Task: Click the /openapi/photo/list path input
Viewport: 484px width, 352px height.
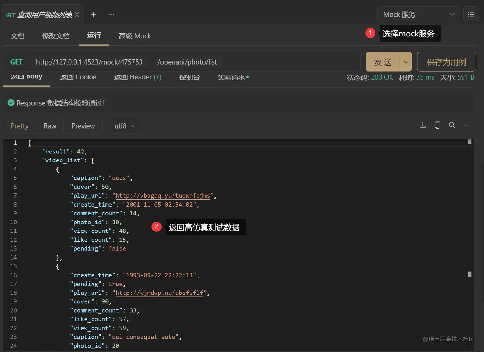Action: (187, 62)
